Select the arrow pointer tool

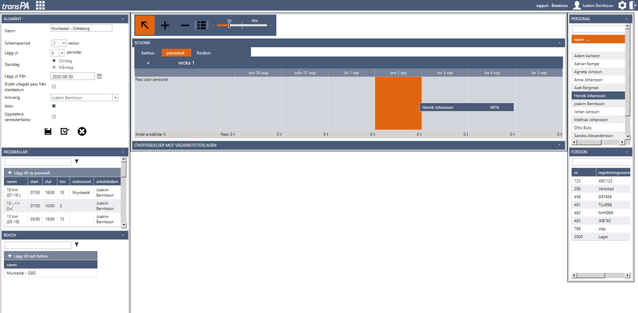pos(145,25)
